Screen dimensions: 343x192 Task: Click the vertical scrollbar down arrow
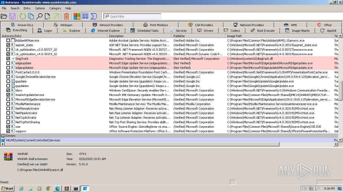[341, 140]
